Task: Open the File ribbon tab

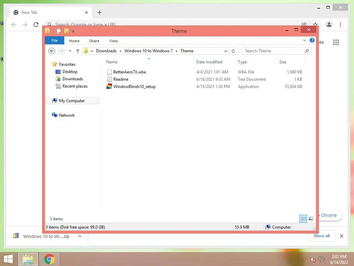Action: (x=54, y=41)
